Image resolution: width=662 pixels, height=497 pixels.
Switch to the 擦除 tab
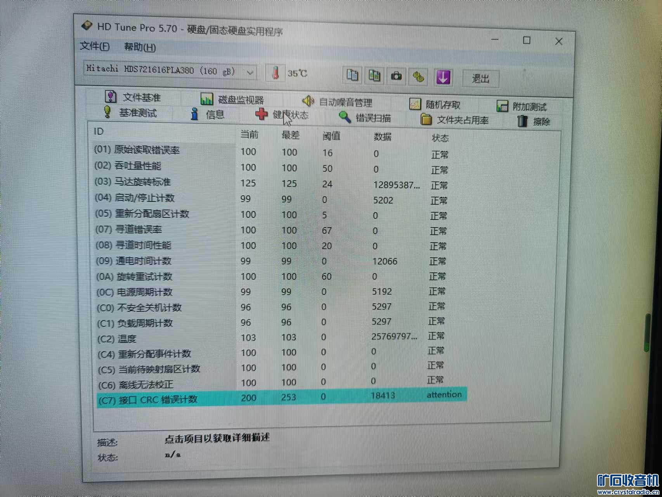click(x=534, y=122)
